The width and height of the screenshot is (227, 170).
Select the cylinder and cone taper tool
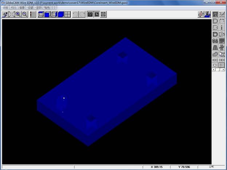[x=215, y=41]
